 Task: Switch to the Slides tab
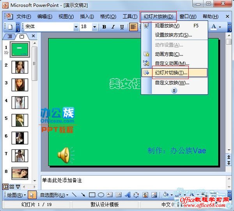22,36
